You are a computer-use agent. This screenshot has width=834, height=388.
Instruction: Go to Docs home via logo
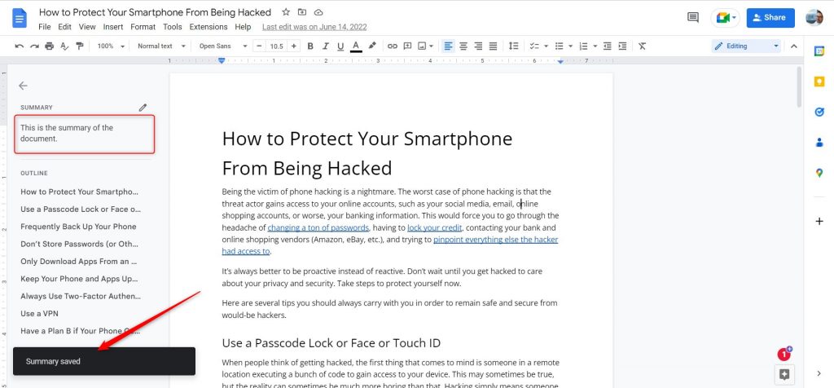(x=20, y=18)
